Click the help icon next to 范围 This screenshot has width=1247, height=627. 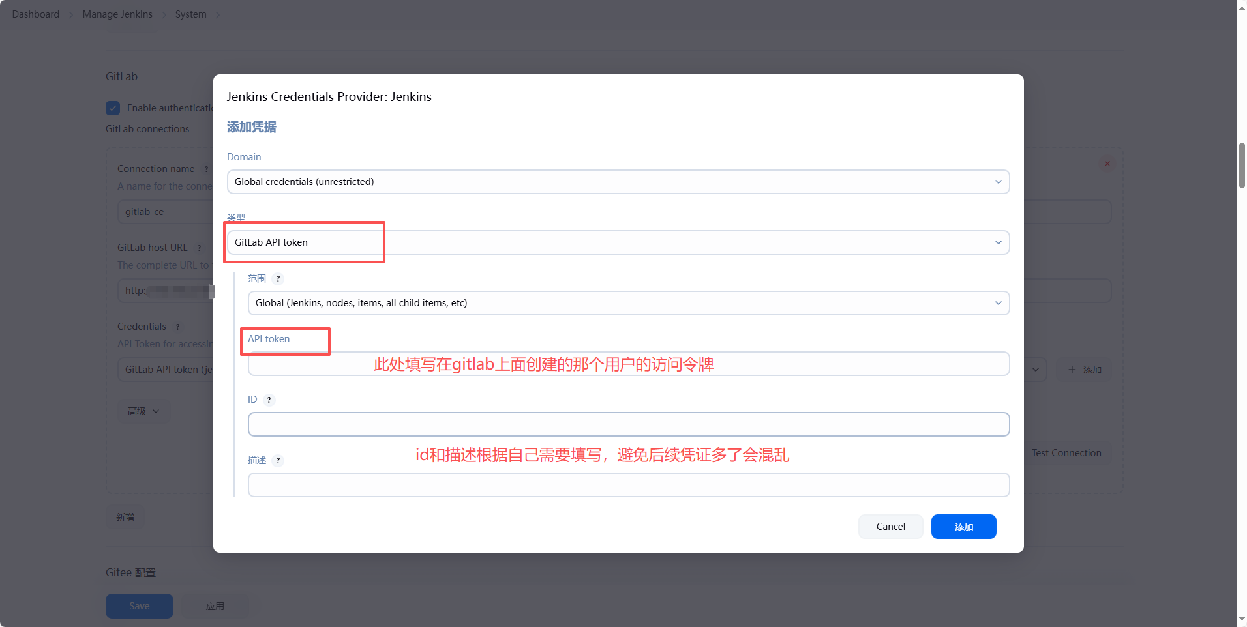(x=278, y=279)
